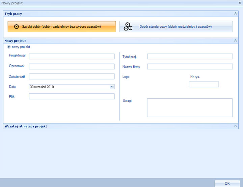Image resolution: width=243 pixels, height=187 pixels.
Task: Open the Data date dropdown arrow
Action: [112, 87]
